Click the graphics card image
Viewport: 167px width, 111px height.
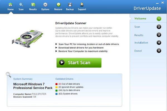28,39
